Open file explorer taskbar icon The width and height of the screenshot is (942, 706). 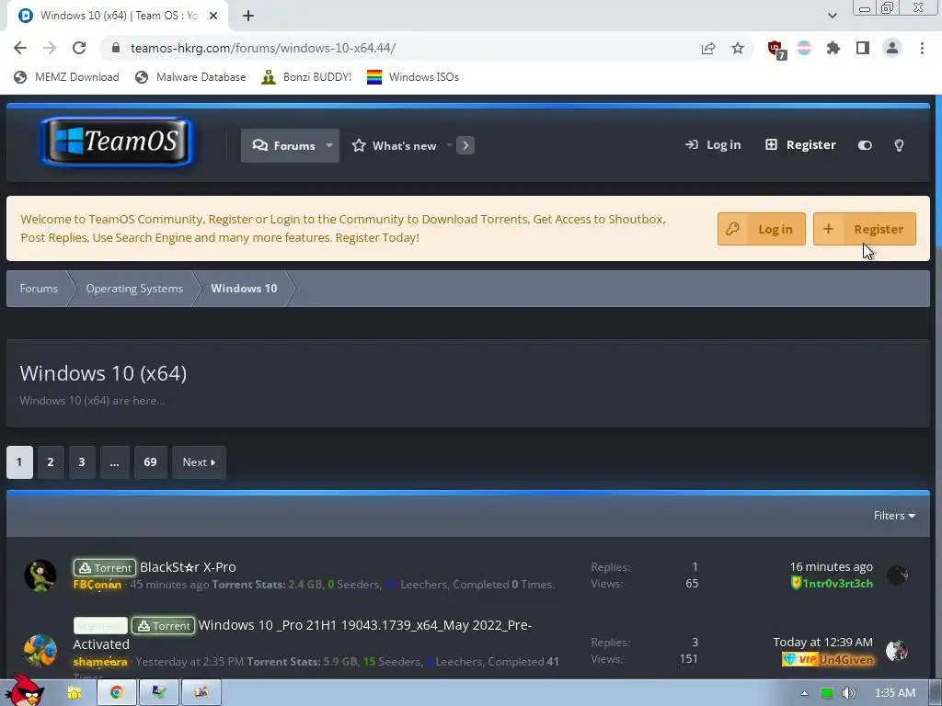pyautogui.click(x=74, y=692)
